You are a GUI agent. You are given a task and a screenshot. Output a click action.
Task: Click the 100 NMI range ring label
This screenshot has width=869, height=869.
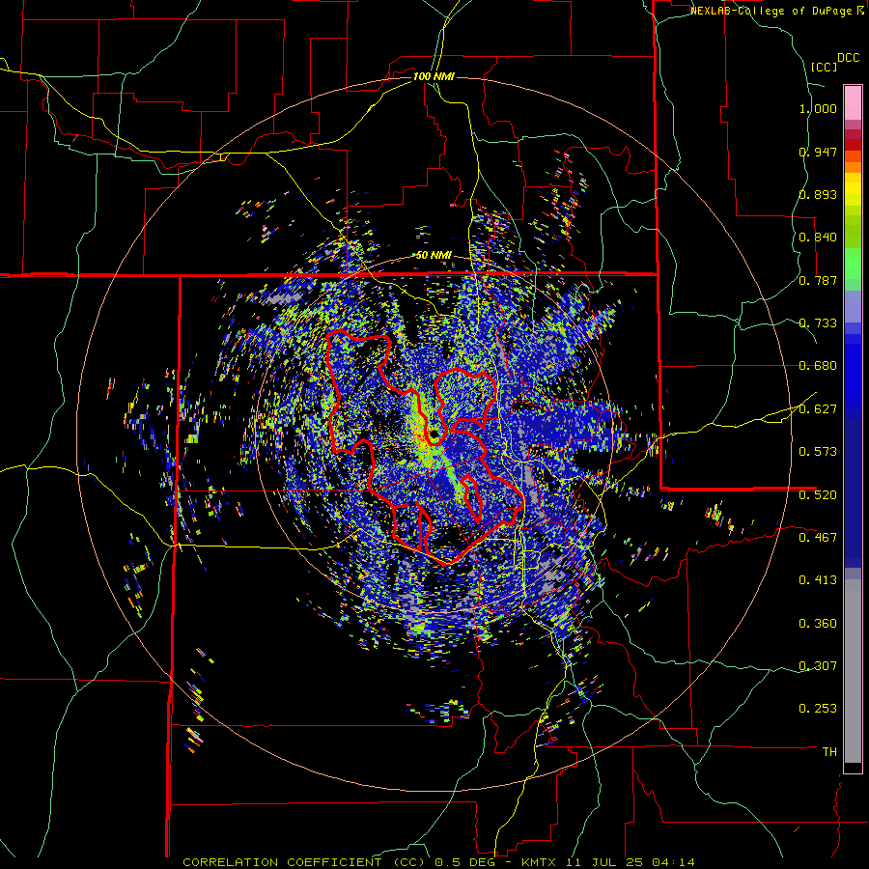[434, 76]
